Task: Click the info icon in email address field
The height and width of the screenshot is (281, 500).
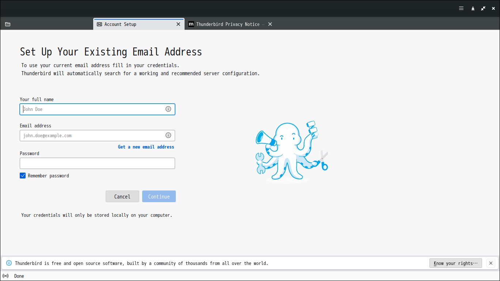Action: [x=168, y=135]
